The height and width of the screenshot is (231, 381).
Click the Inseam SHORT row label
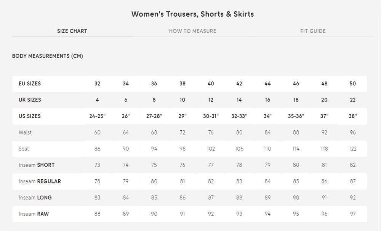37,165
